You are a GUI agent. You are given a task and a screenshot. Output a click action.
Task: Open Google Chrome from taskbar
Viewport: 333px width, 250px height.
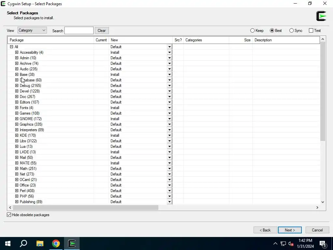[x=56, y=243]
